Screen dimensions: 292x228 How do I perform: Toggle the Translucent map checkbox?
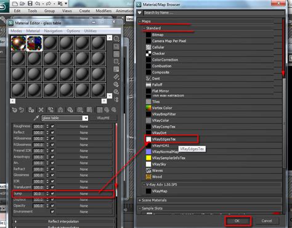pos(52,187)
